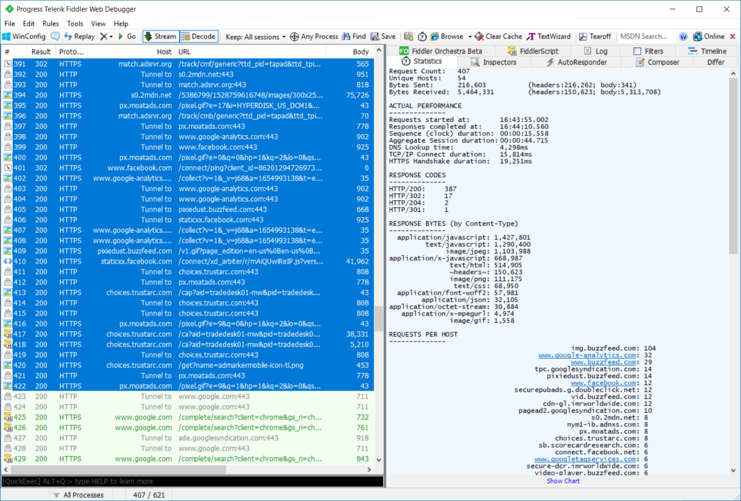This screenshot has height=501, width=741.
Task: Click the Remove X icon in toolbar
Action: [x=103, y=37]
